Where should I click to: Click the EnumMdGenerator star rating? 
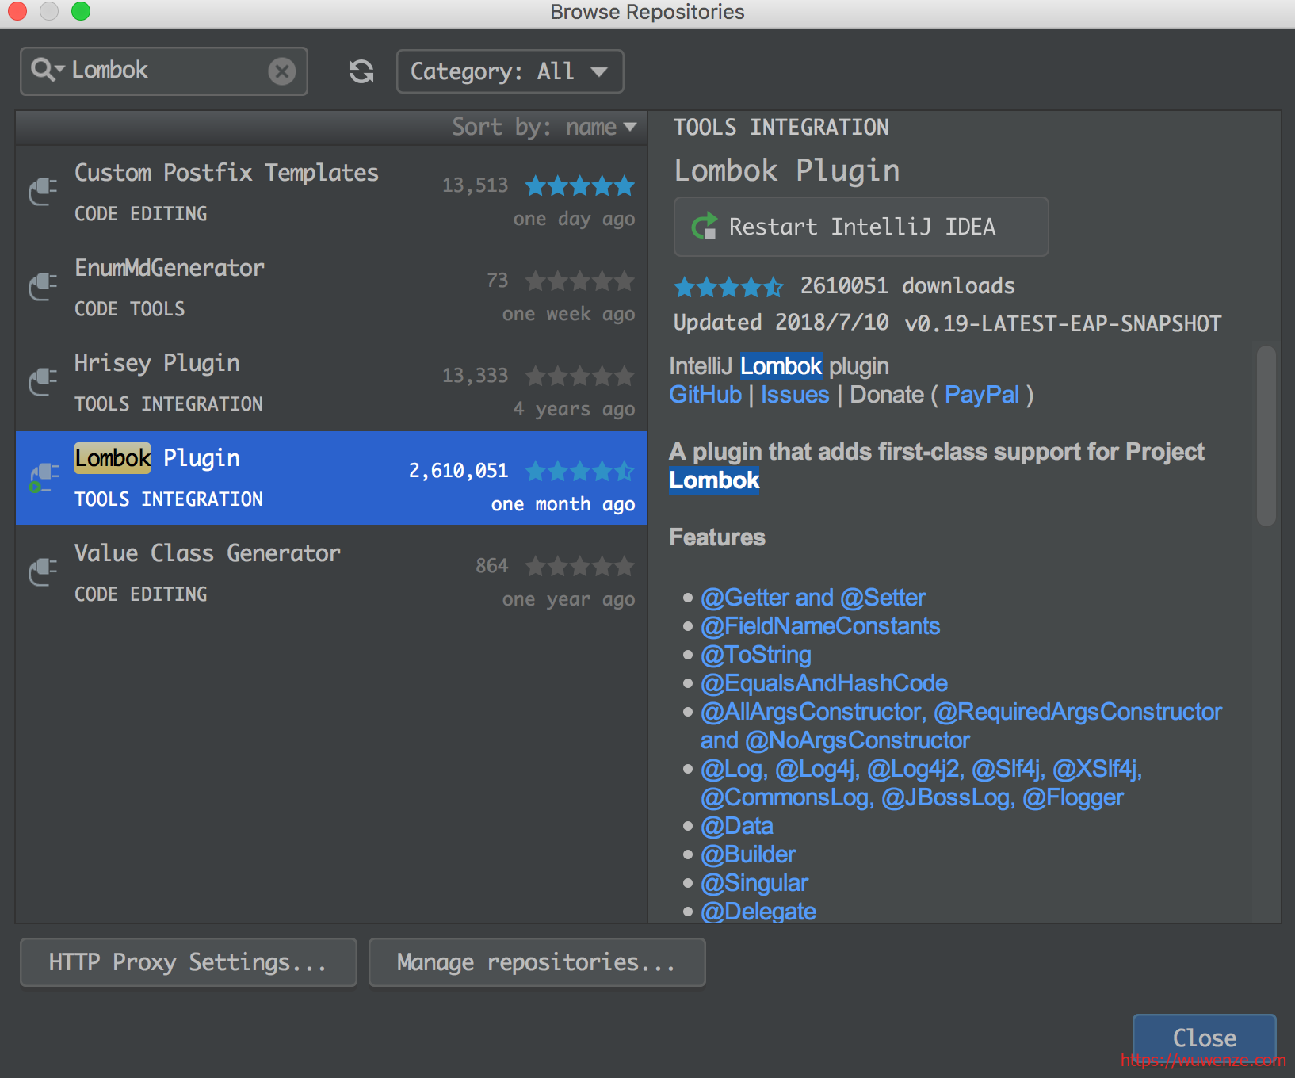[x=580, y=281]
